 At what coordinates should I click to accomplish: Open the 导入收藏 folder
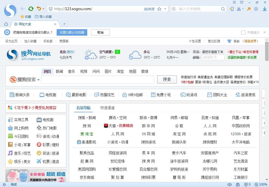coord(43,17)
